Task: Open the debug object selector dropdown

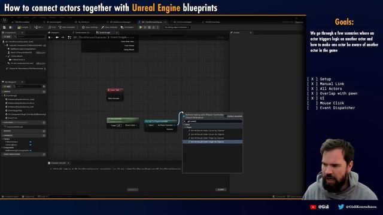Action: (177, 27)
